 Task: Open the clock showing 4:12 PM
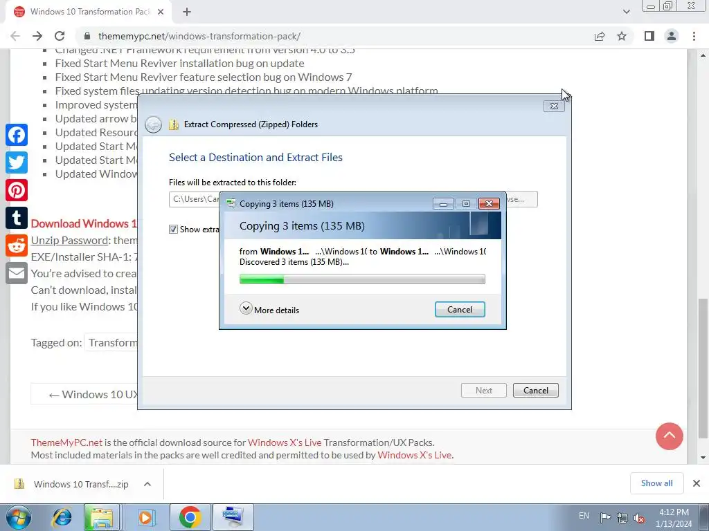[x=674, y=518]
